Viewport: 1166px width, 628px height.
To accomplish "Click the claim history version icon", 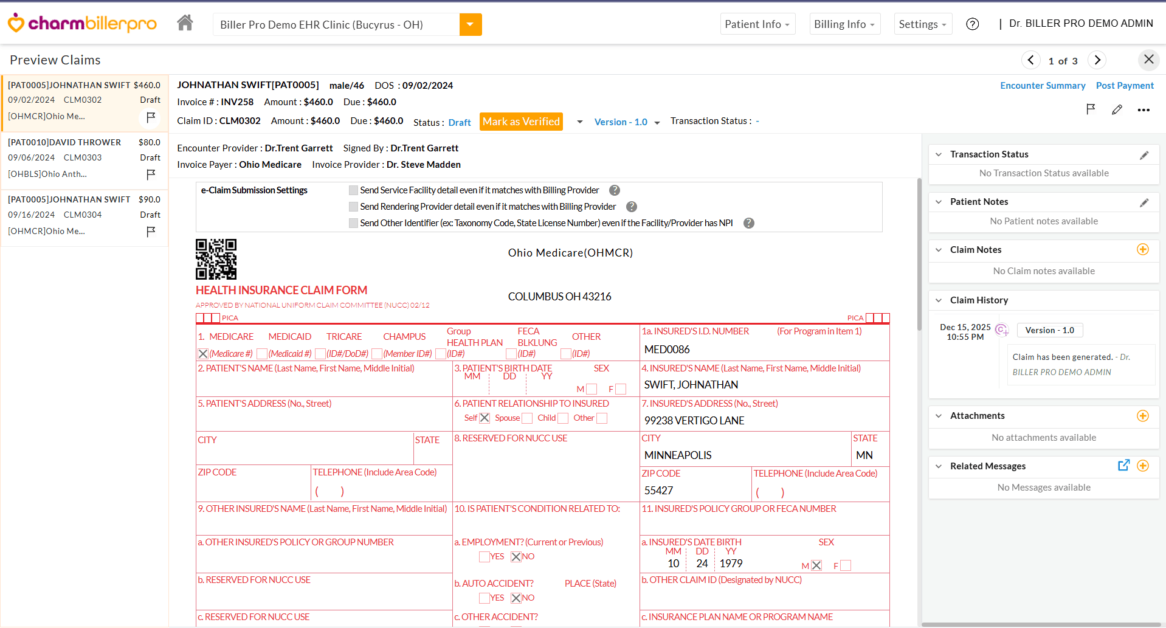I will pyautogui.click(x=1002, y=330).
